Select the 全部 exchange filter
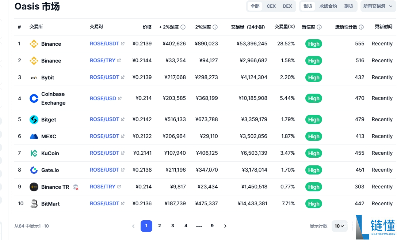The height and width of the screenshot is (240, 397). [255, 6]
